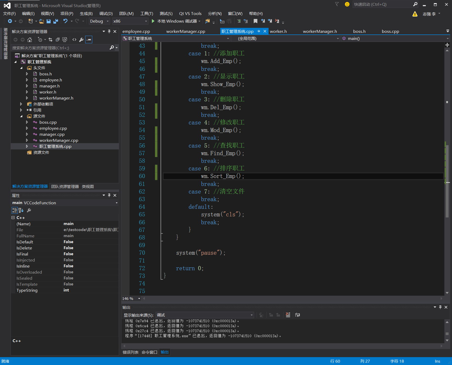Viewport: 452px width, 365px height.
Task: Switch to the 错误列表 tab
Action: point(131,352)
